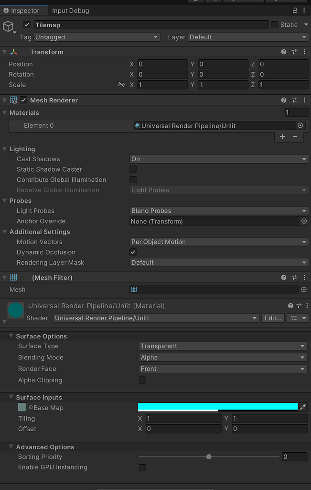
Task: Toggle Dynamic Occlusion checkbox
Action: click(133, 252)
